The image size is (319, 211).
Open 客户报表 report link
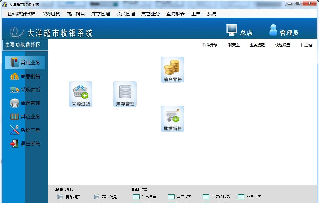click(184, 197)
